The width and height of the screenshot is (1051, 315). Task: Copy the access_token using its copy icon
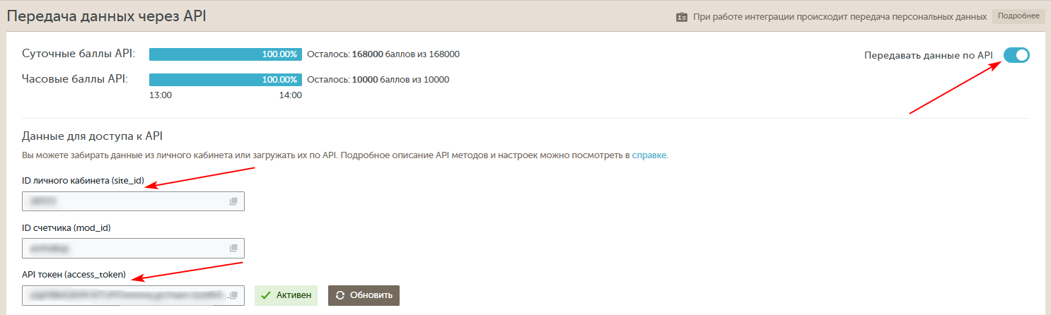pyautogui.click(x=233, y=296)
